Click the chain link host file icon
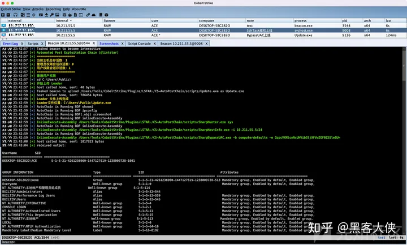407x245 pixels. point(88,15)
